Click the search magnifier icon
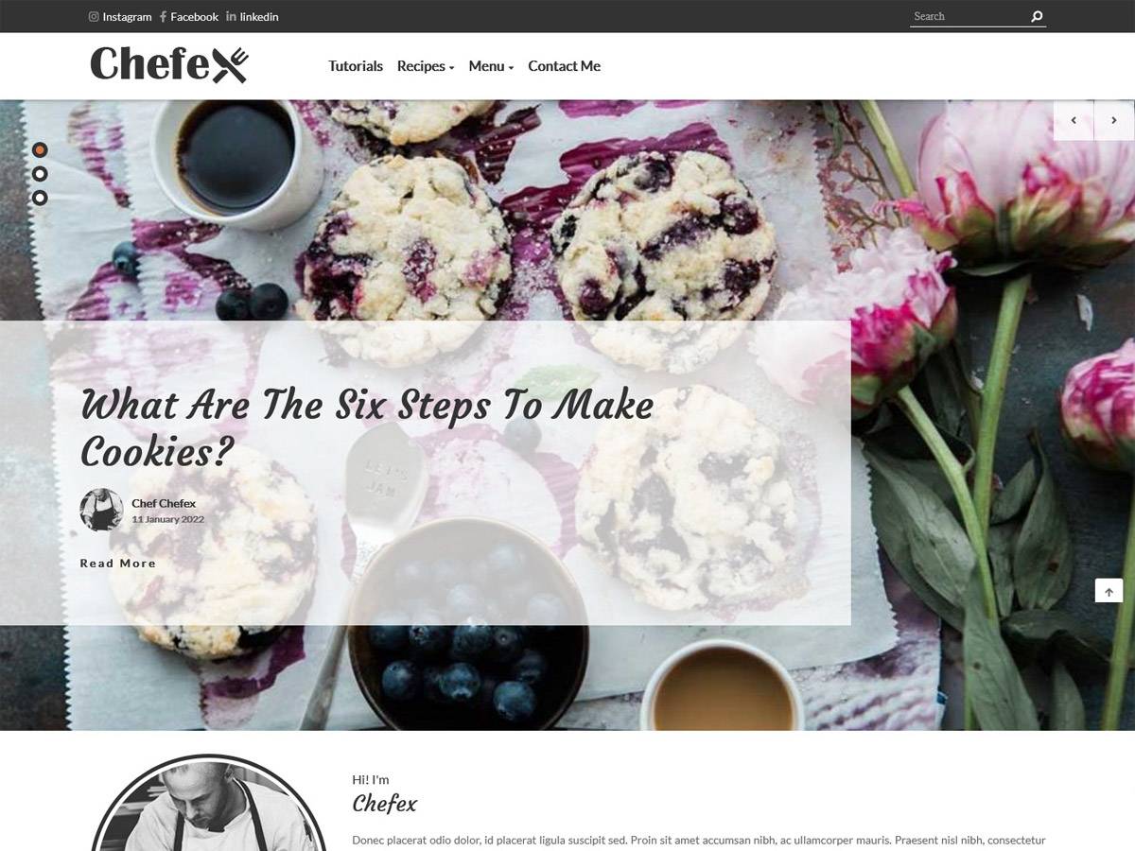1135x851 pixels. point(1037,16)
